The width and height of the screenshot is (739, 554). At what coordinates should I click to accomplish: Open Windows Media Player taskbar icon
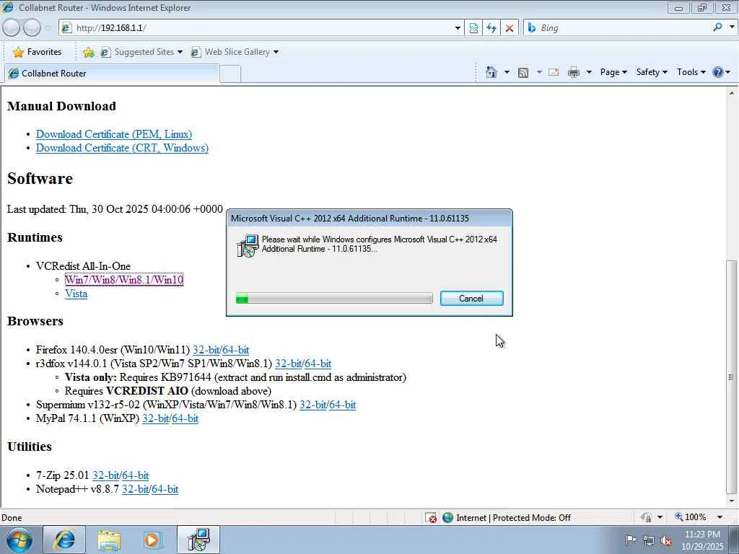click(152, 540)
